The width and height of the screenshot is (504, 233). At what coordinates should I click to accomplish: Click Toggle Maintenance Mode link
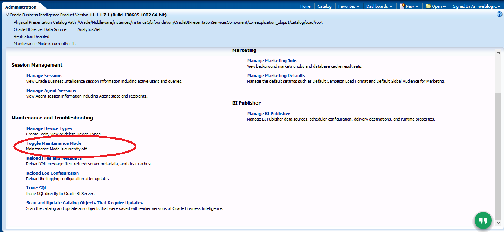tap(54, 143)
